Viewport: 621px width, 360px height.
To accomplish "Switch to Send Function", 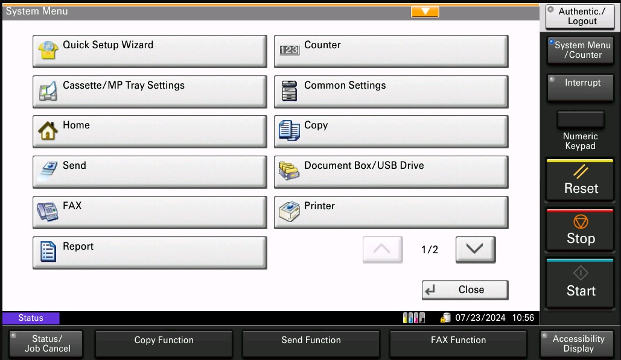I will pyautogui.click(x=311, y=343).
